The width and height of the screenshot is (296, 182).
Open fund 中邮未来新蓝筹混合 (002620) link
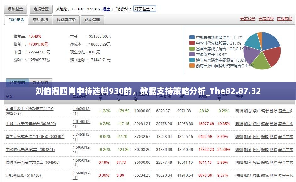pyautogui.click(x=31, y=124)
